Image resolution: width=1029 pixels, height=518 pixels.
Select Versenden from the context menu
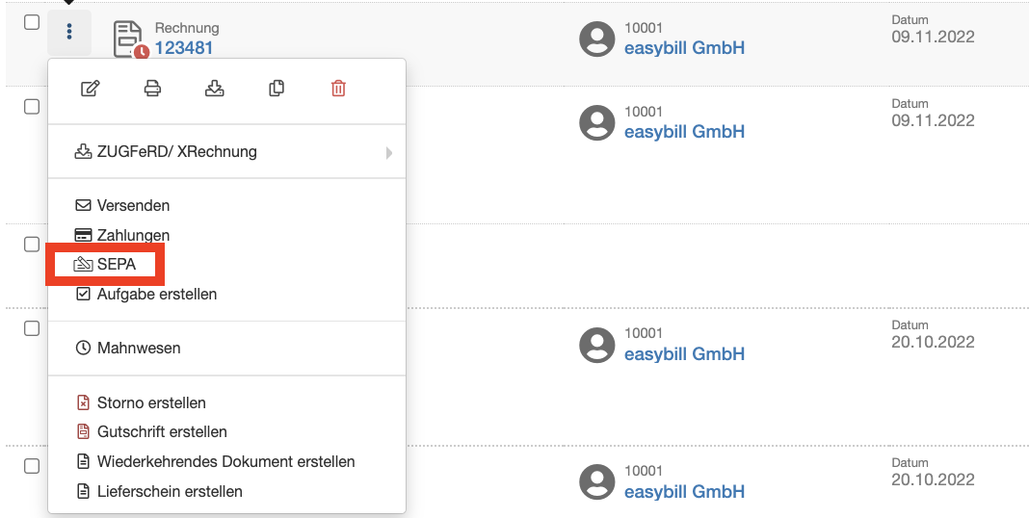point(133,205)
